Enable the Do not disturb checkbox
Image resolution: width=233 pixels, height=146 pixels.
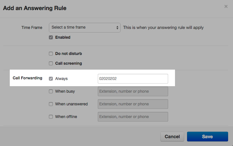click(x=51, y=54)
